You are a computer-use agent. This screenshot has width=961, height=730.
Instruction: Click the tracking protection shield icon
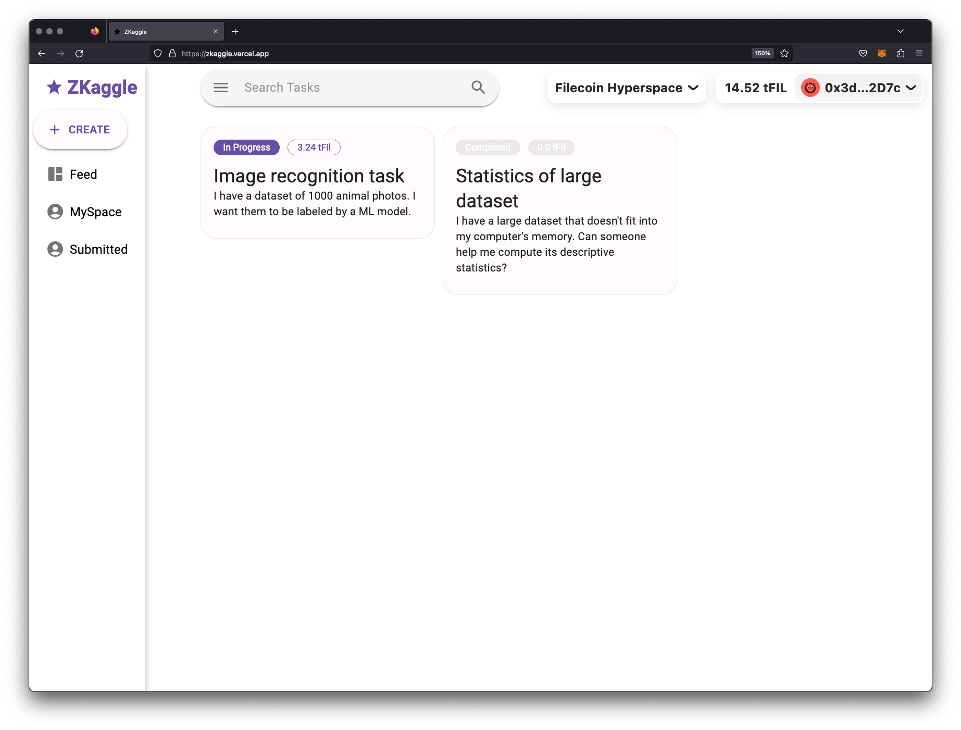(x=158, y=53)
